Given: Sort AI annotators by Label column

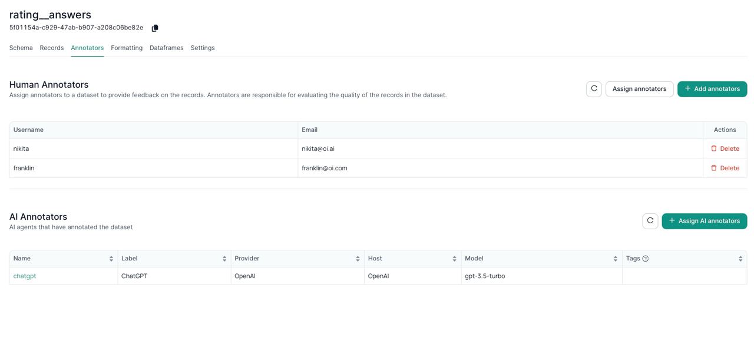Looking at the screenshot, I should (x=224, y=259).
